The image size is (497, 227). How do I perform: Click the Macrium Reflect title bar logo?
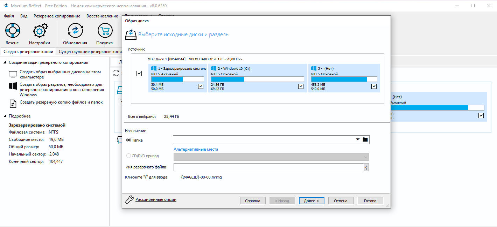click(6, 6)
